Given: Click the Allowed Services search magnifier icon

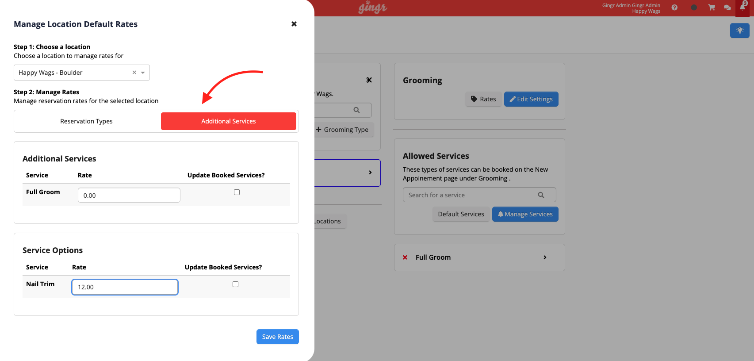Looking at the screenshot, I should click(541, 195).
